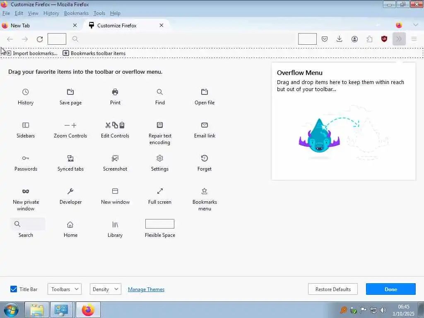Click the flexible space right of address bar
Screen dimensions: 424x318
click(308, 39)
